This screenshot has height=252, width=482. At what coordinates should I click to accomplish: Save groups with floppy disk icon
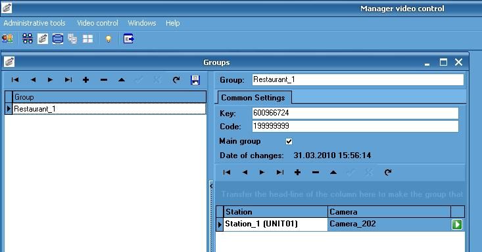click(195, 80)
